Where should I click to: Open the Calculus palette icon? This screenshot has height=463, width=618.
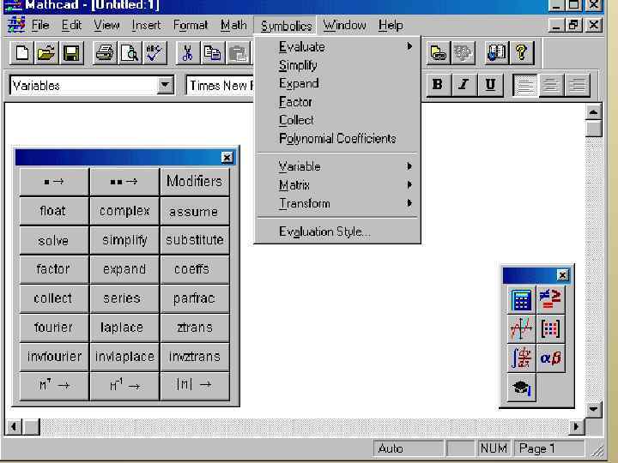[x=522, y=358]
